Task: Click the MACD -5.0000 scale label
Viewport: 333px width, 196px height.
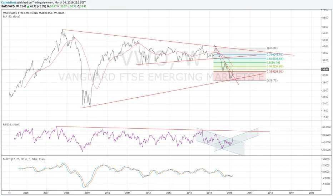Action: (x=326, y=184)
